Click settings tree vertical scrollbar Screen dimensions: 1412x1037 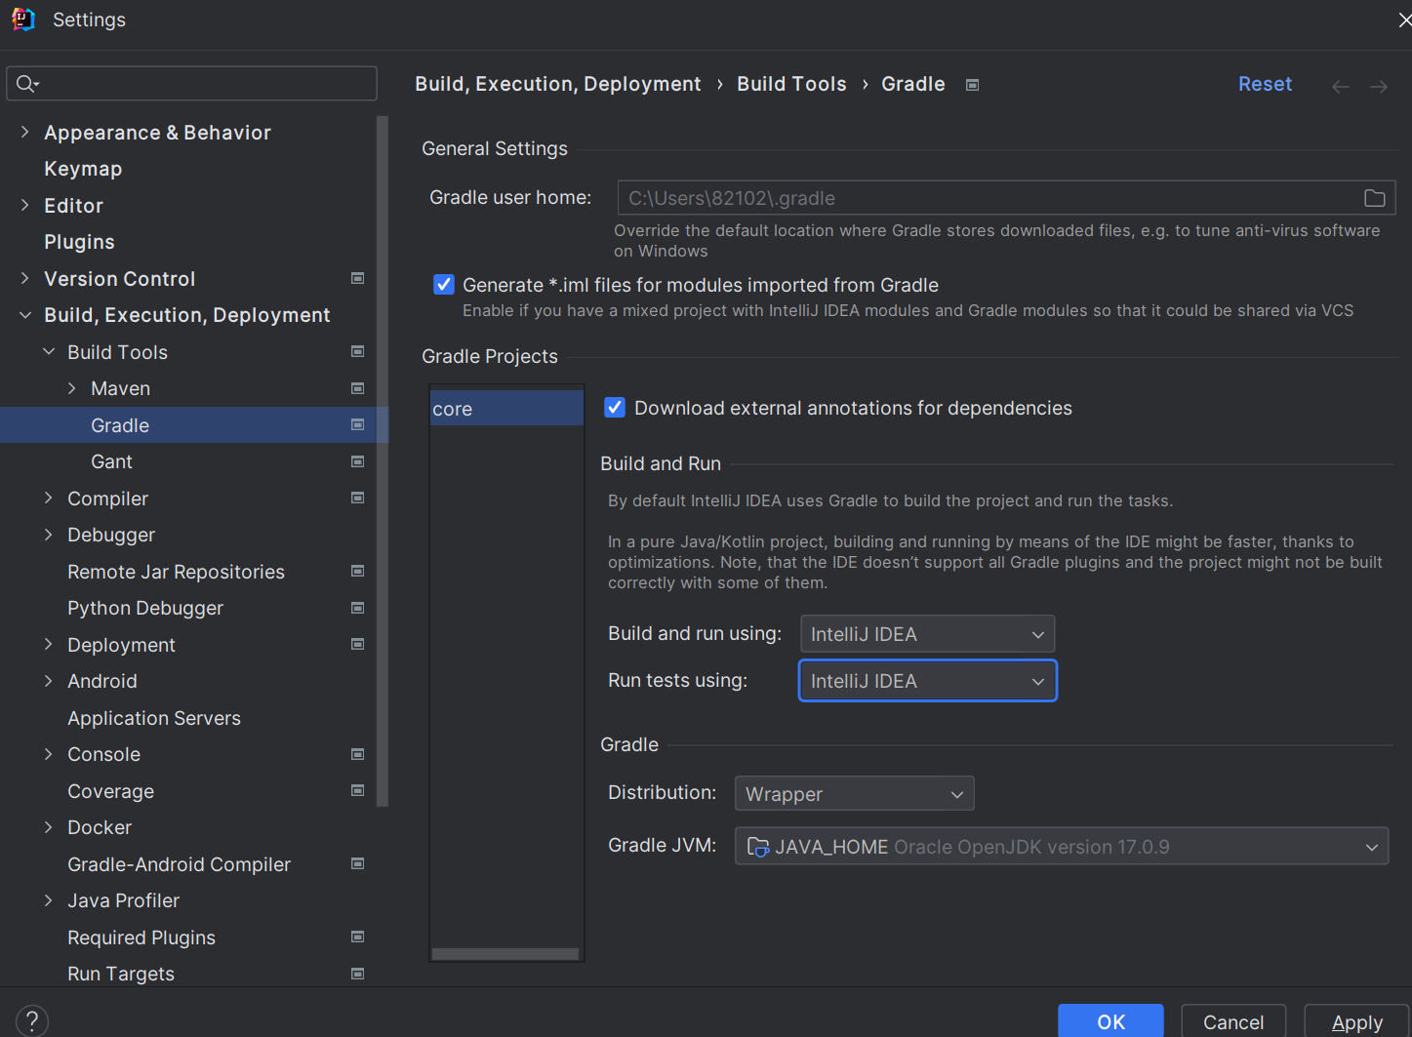[x=383, y=461]
